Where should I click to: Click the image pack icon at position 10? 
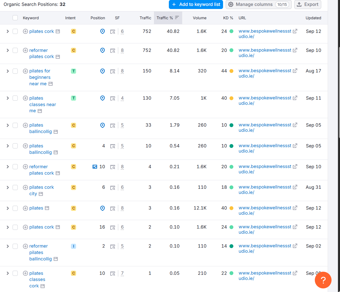coord(95,167)
